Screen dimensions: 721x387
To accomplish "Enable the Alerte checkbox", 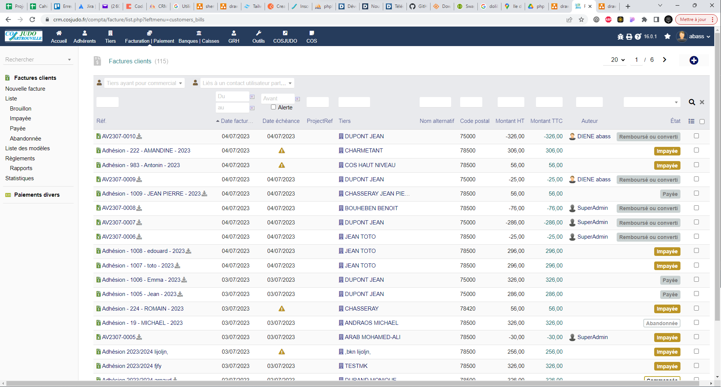I will click(x=274, y=107).
